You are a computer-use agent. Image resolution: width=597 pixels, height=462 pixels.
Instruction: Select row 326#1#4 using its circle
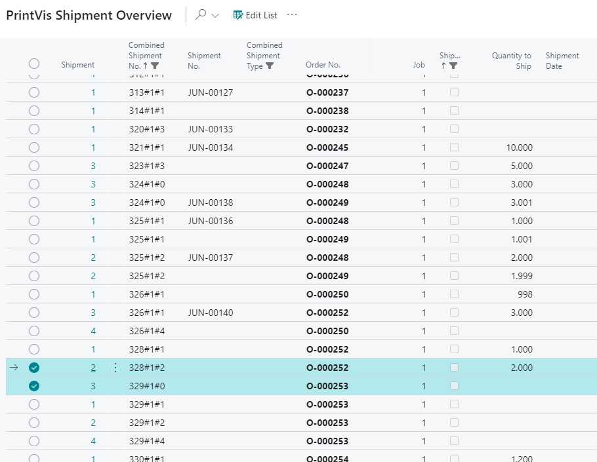(x=34, y=331)
